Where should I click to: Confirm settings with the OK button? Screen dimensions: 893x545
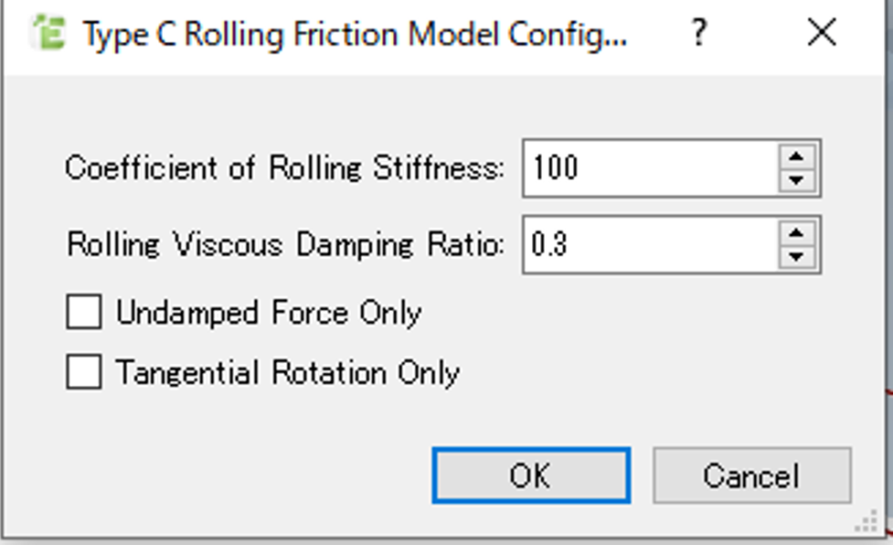tap(531, 475)
